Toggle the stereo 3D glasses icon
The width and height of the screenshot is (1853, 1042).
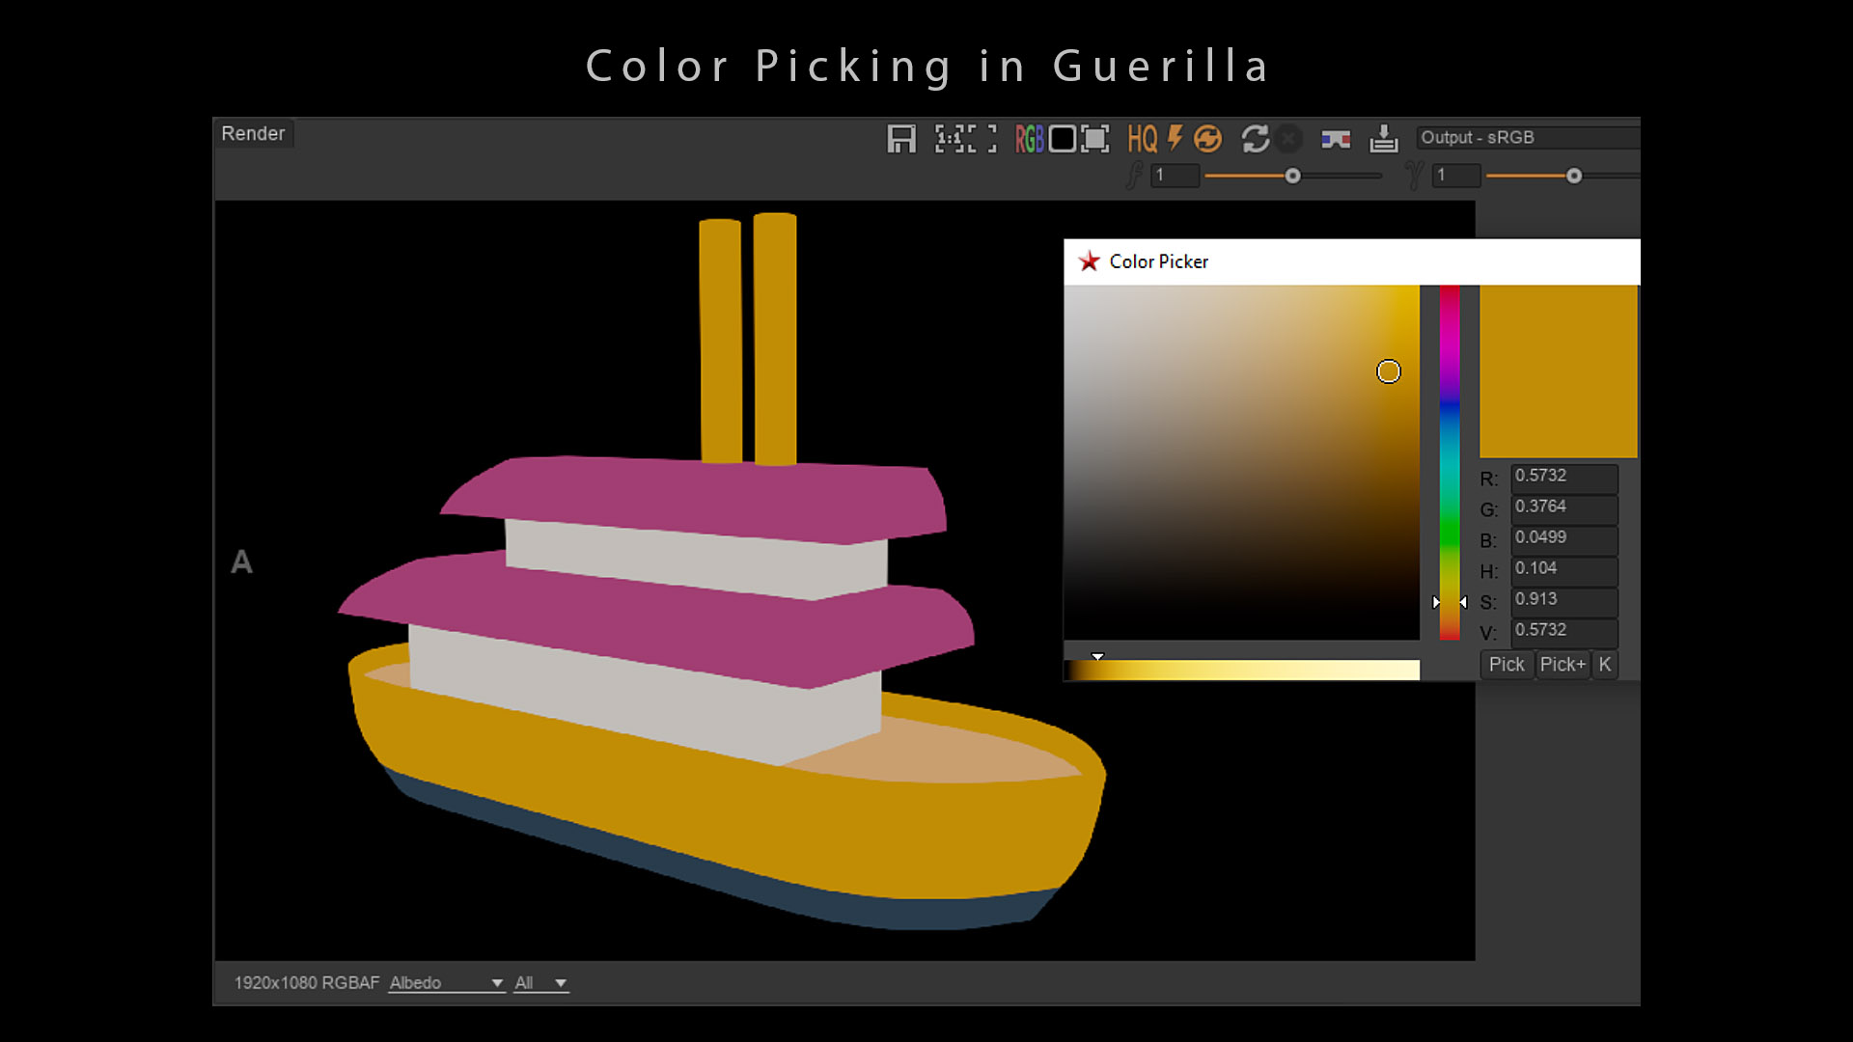click(1336, 140)
